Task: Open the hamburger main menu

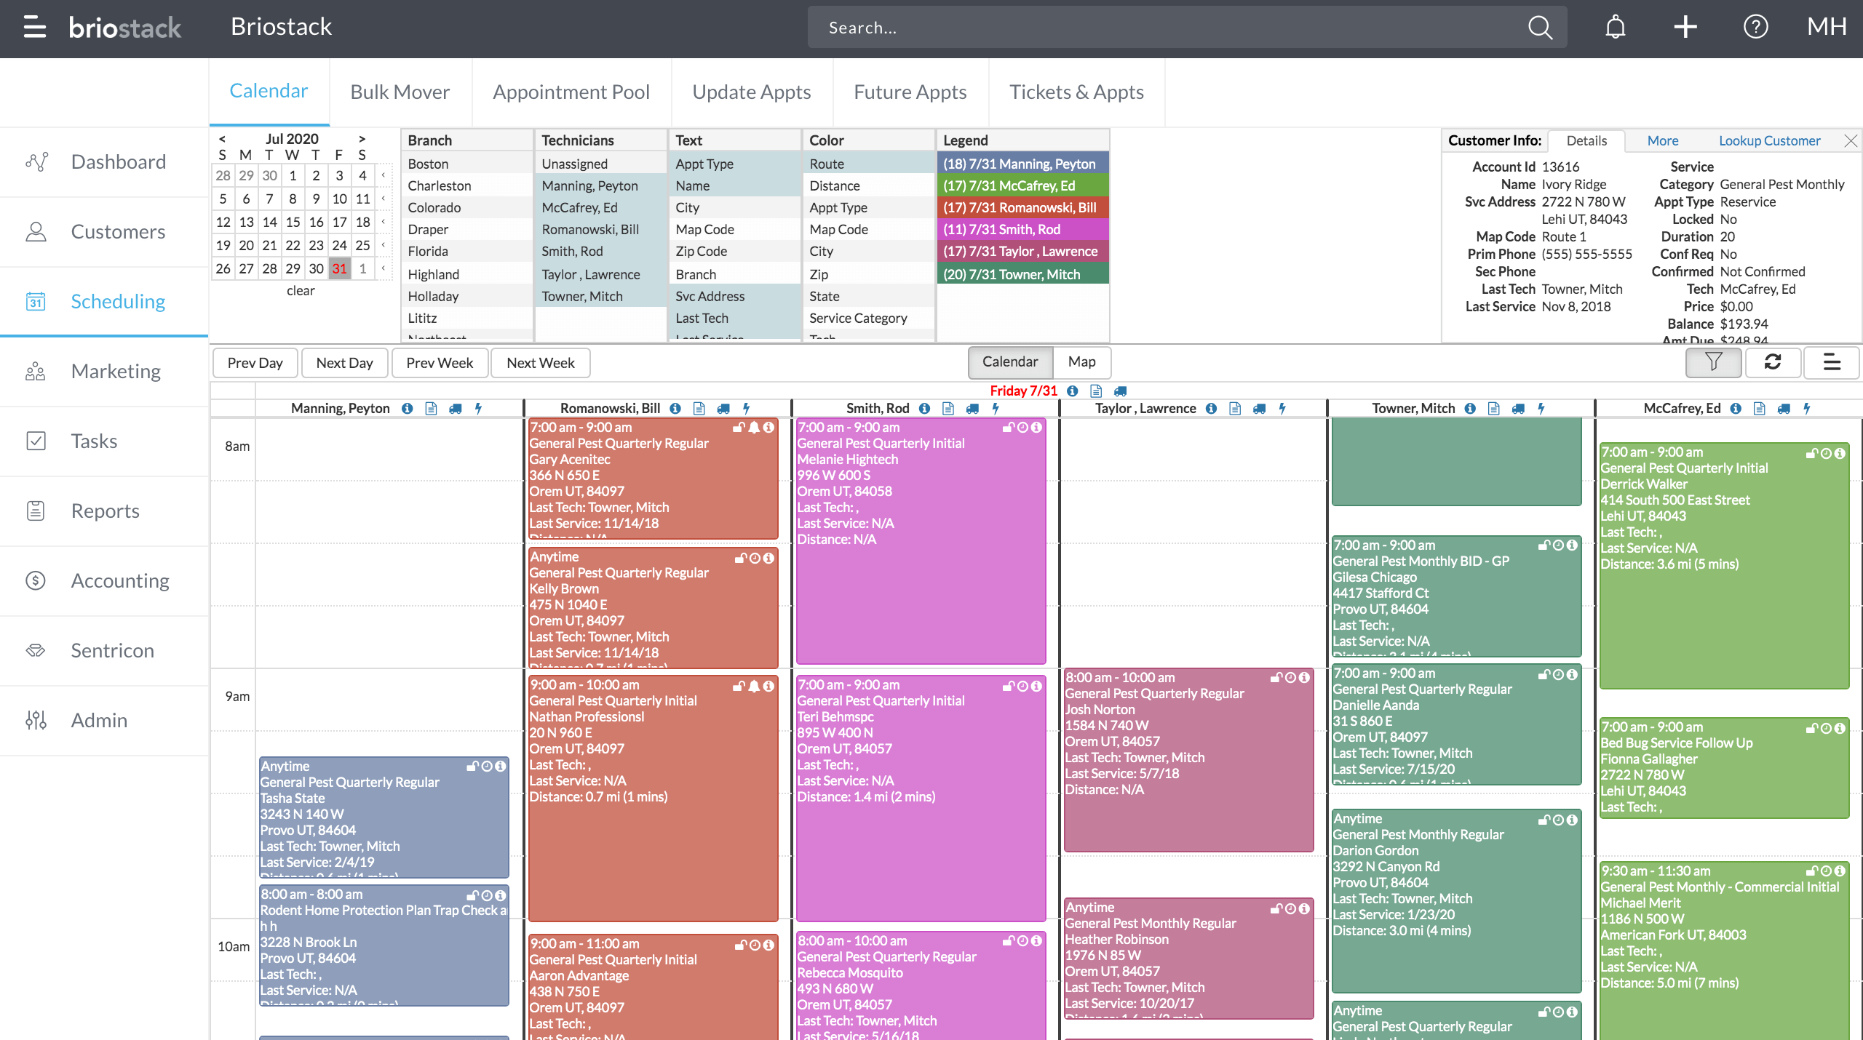Action: pos(34,27)
